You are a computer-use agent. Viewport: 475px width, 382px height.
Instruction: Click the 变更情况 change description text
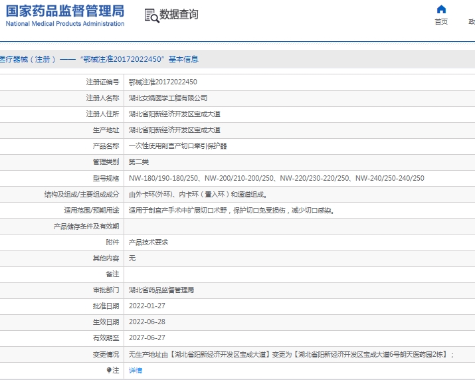pyautogui.click(x=292, y=354)
